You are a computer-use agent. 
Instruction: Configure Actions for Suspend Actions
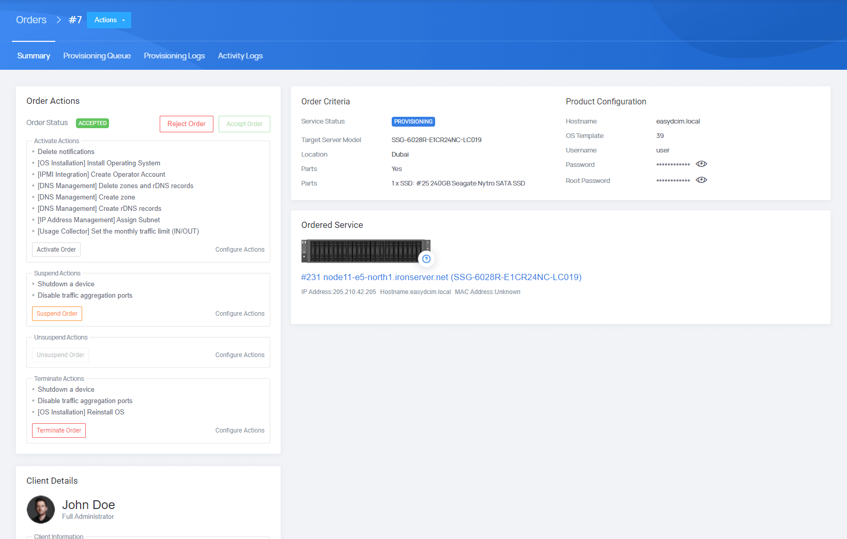click(240, 314)
